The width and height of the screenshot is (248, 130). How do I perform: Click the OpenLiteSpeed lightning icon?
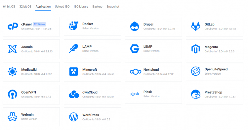[x=196, y=71]
